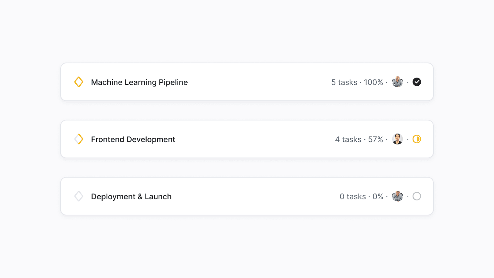Click the 57% progress value on Frontend Development
Screen dimensions: 494x278
click(x=375, y=139)
